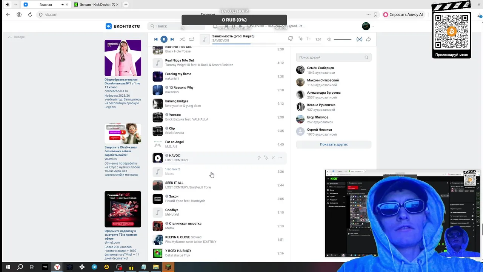The height and width of the screenshot is (272, 483).
Task: Skip to the next track
Action: click(172, 39)
